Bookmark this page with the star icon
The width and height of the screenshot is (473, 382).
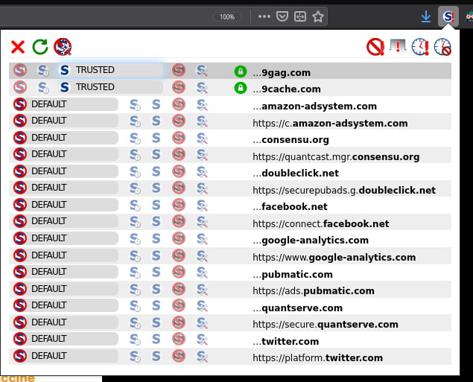(317, 16)
